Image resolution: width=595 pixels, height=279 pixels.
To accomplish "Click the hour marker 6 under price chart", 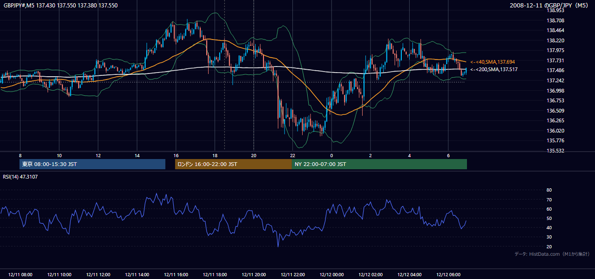I will click(x=448, y=155).
